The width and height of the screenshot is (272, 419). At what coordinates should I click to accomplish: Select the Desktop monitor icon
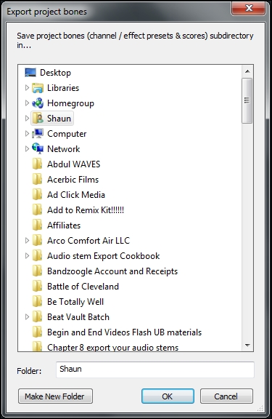click(30, 73)
